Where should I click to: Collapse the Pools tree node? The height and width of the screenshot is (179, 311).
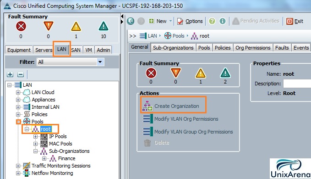coord(18,122)
